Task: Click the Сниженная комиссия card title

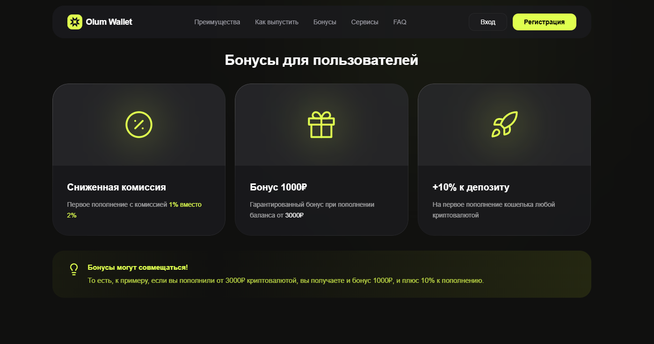Action: 116,187
